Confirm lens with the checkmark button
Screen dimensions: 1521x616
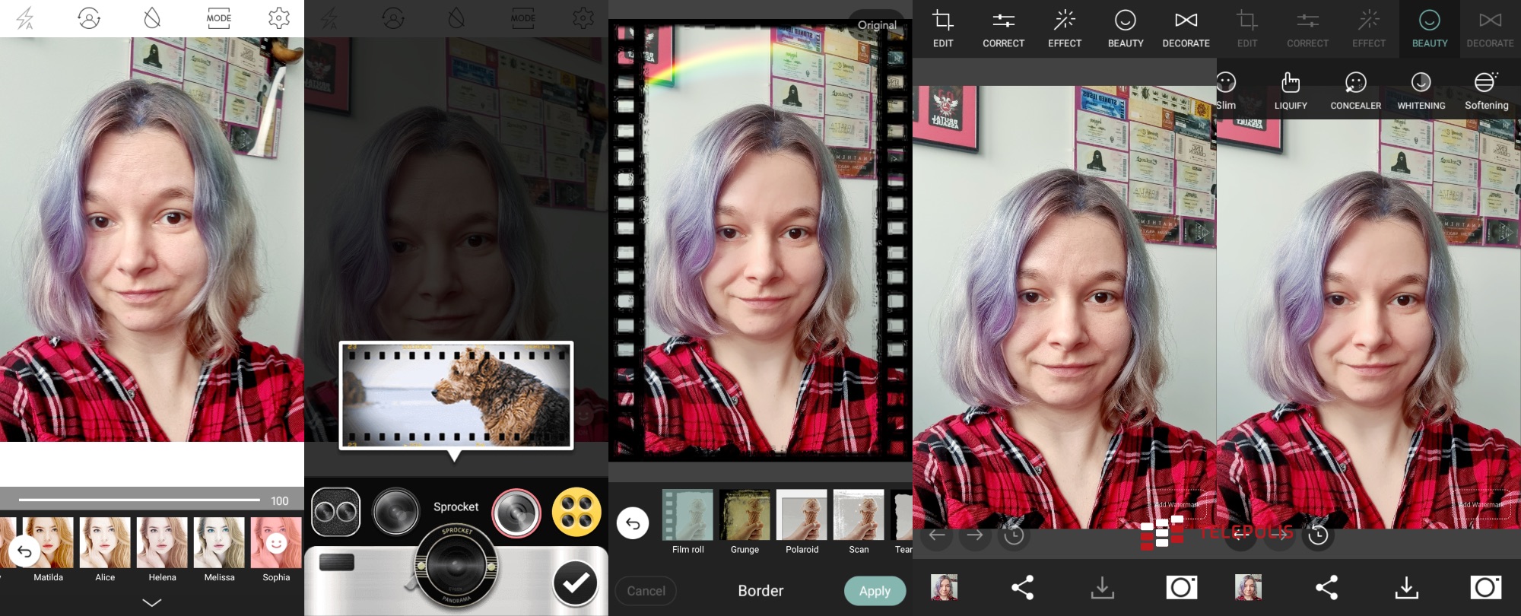(575, 583)
